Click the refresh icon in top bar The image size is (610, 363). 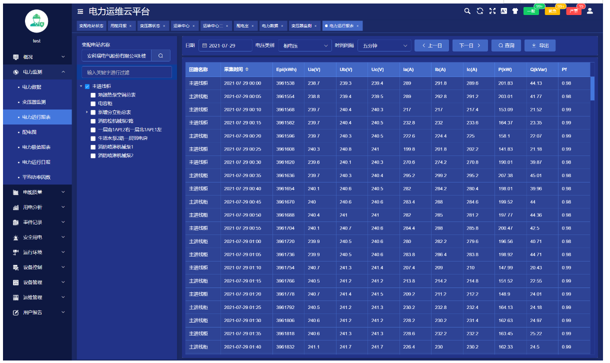coord(480,11)
